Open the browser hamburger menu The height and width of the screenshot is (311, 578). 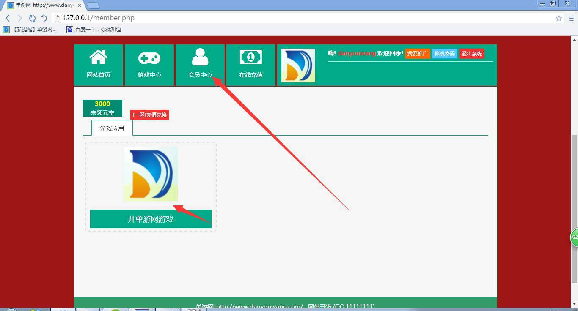tap(571, 18)
